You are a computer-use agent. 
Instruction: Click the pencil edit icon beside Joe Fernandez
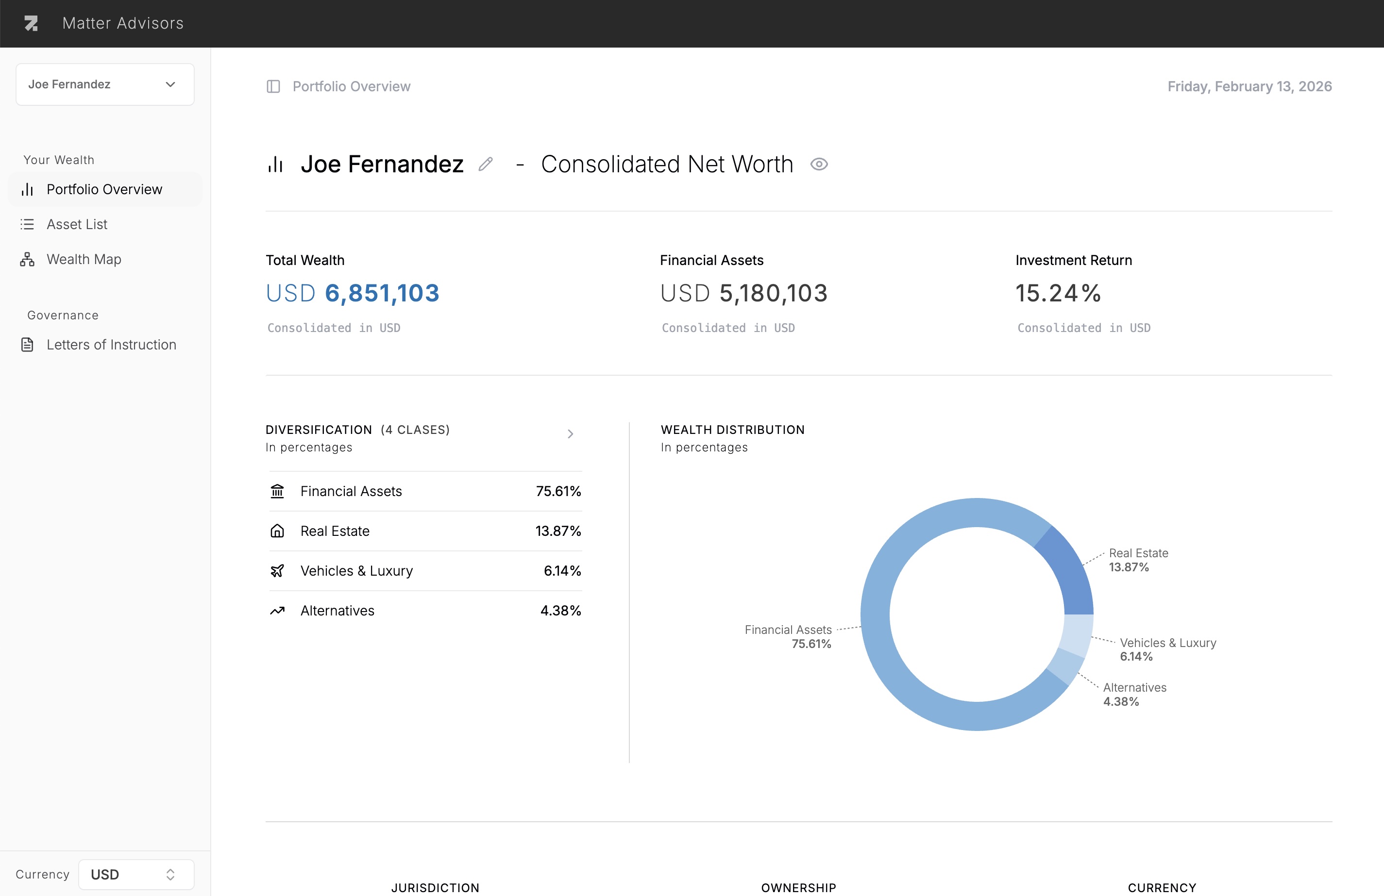[486, 164]
